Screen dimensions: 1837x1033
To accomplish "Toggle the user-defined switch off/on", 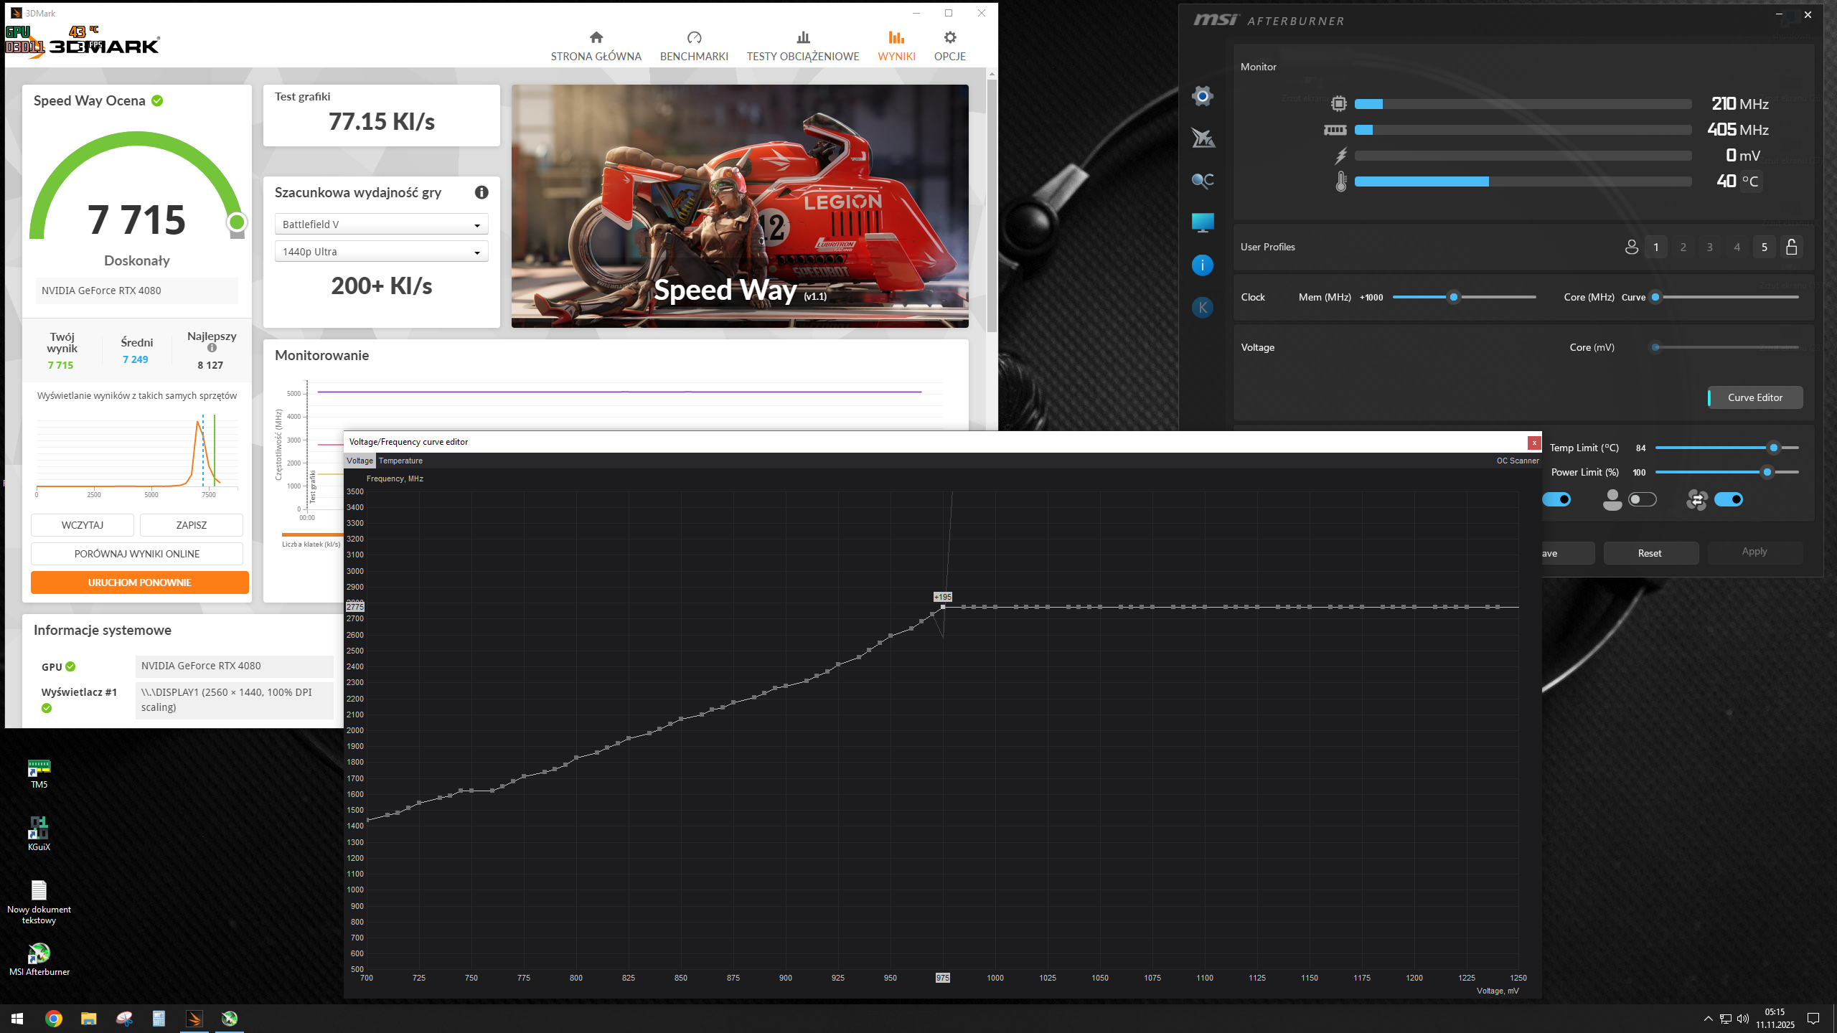I will coord(1642,499).
